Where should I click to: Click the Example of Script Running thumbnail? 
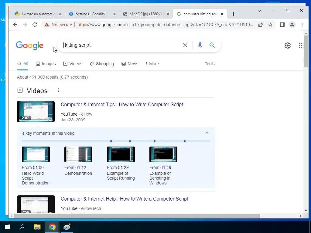point(121,154)
